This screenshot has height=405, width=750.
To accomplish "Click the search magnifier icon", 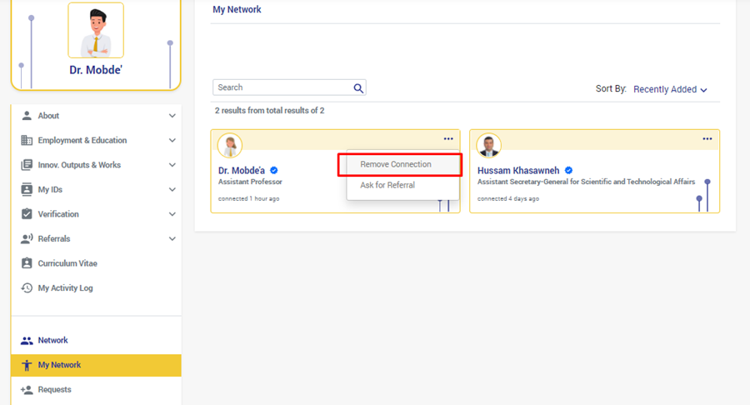I will pos(358,88).
